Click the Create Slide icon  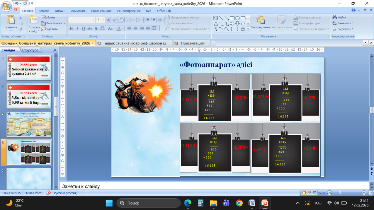click(x=34, y=20)
